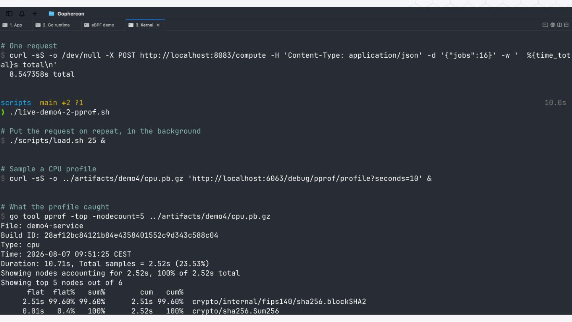Split the pane vertically
572x322 pixels.
point(559,25)
